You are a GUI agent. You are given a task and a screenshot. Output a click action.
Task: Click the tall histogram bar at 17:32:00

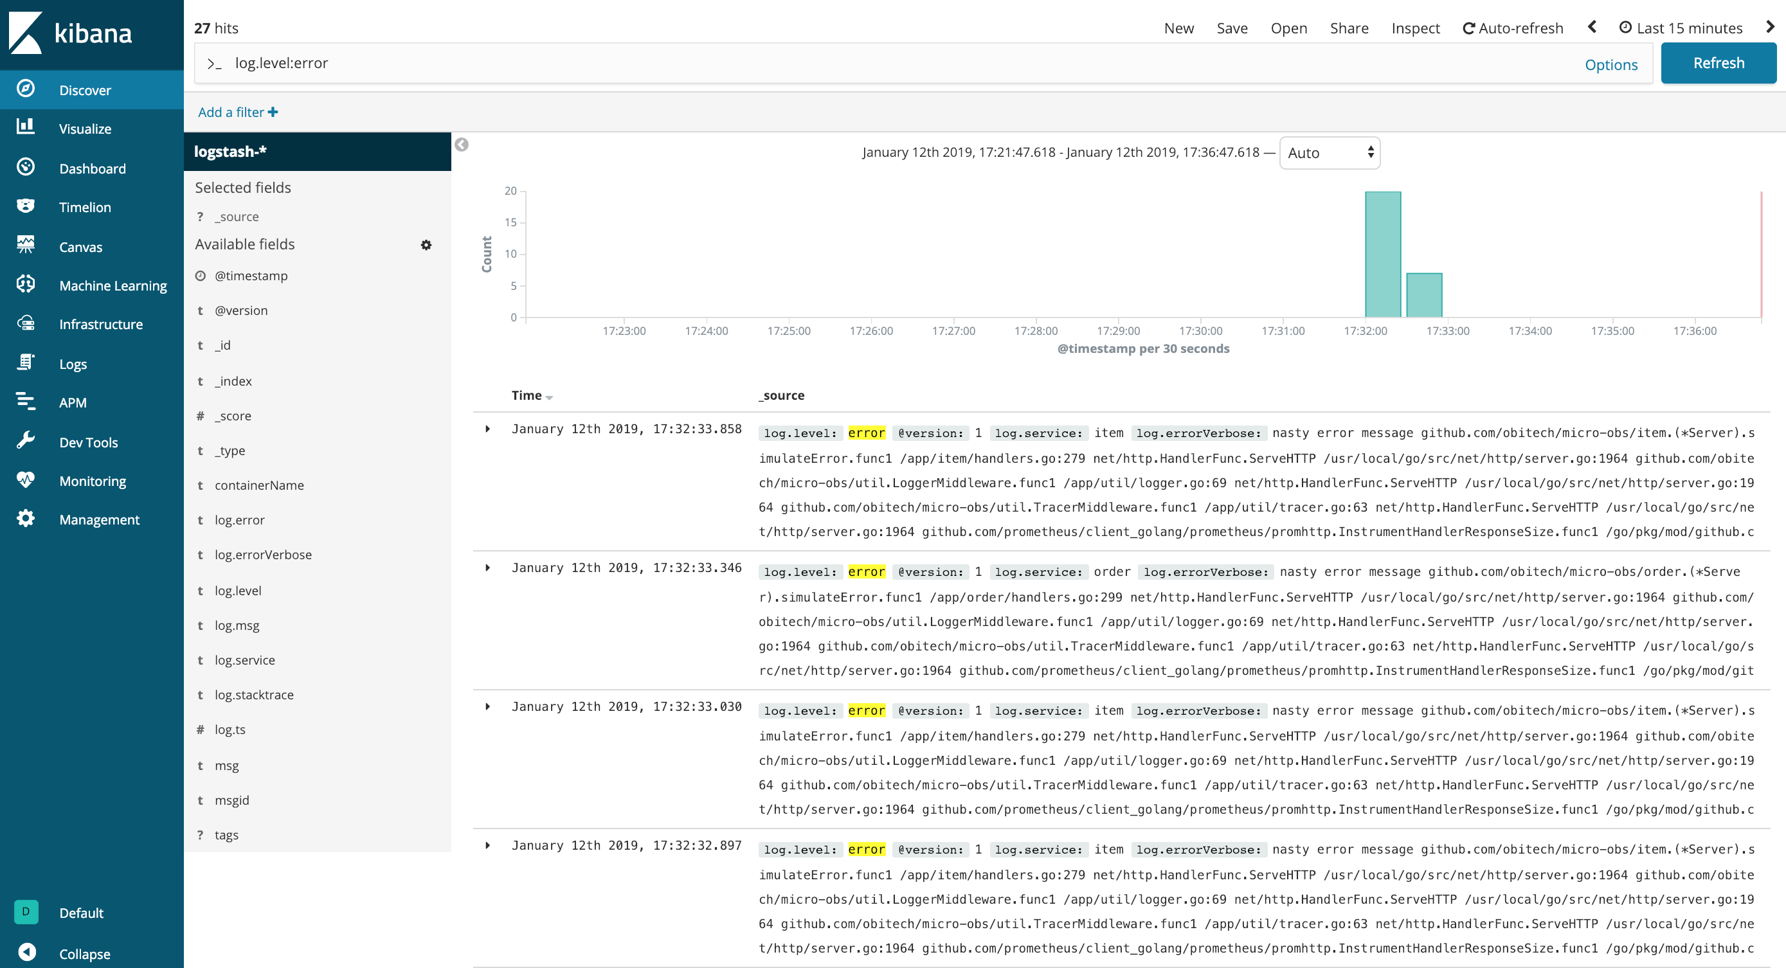pyautogui.click(x=1382, y=254)
